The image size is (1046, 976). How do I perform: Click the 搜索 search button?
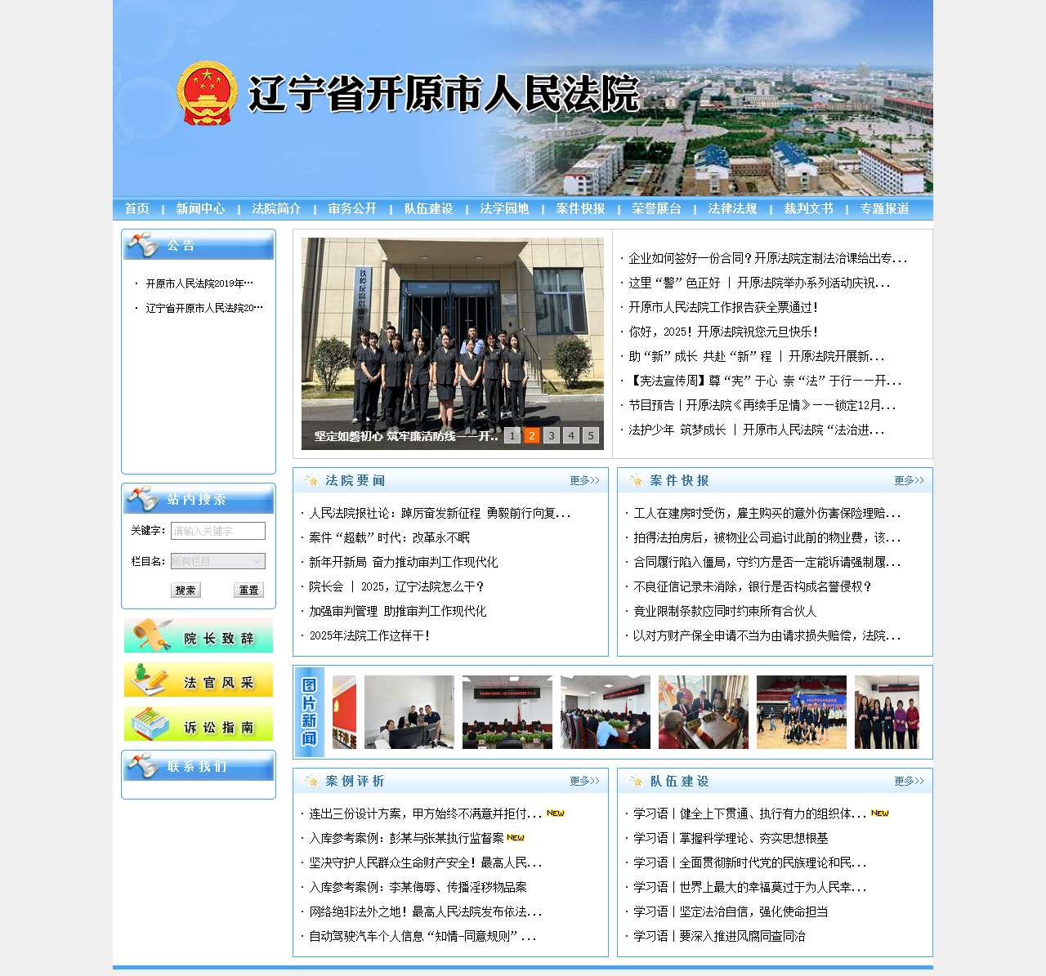(186, 590)
